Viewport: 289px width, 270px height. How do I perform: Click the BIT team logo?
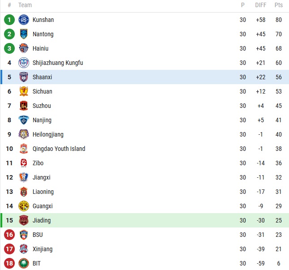click(x=24, y=263)
